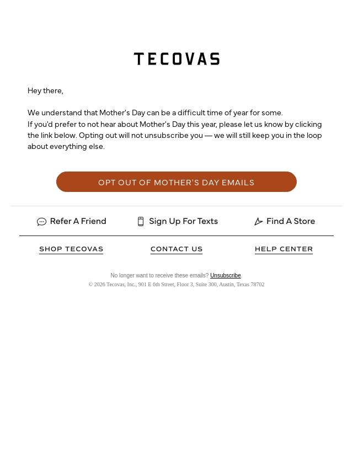
Task: Click the Tecovas copyright address line
Action: coord(176,285)
